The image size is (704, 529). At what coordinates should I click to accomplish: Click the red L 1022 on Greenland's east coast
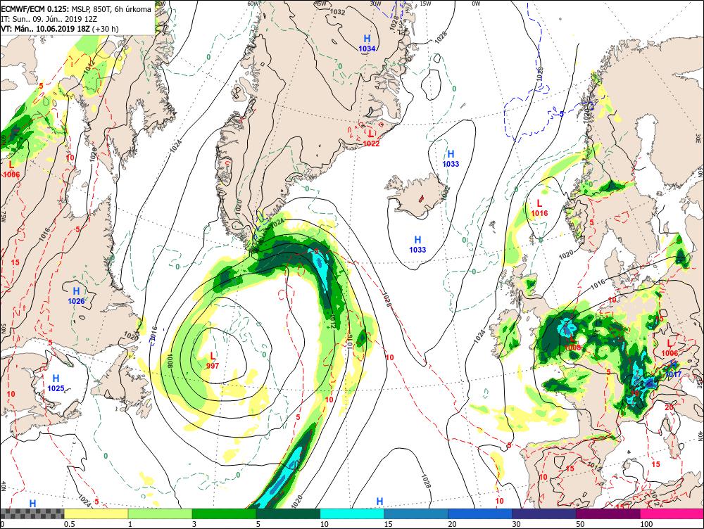click(371, 138)
